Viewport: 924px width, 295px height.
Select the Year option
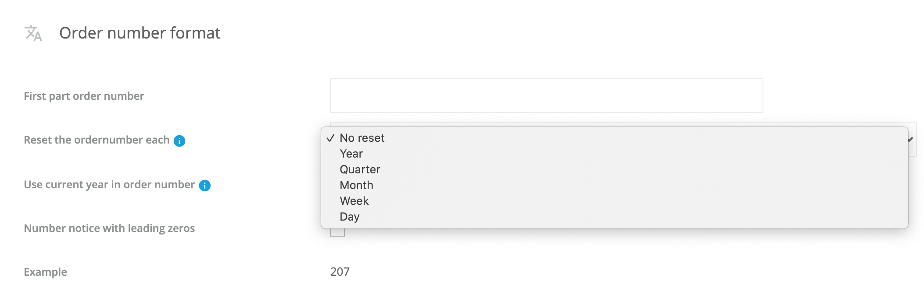click(351, 154)
